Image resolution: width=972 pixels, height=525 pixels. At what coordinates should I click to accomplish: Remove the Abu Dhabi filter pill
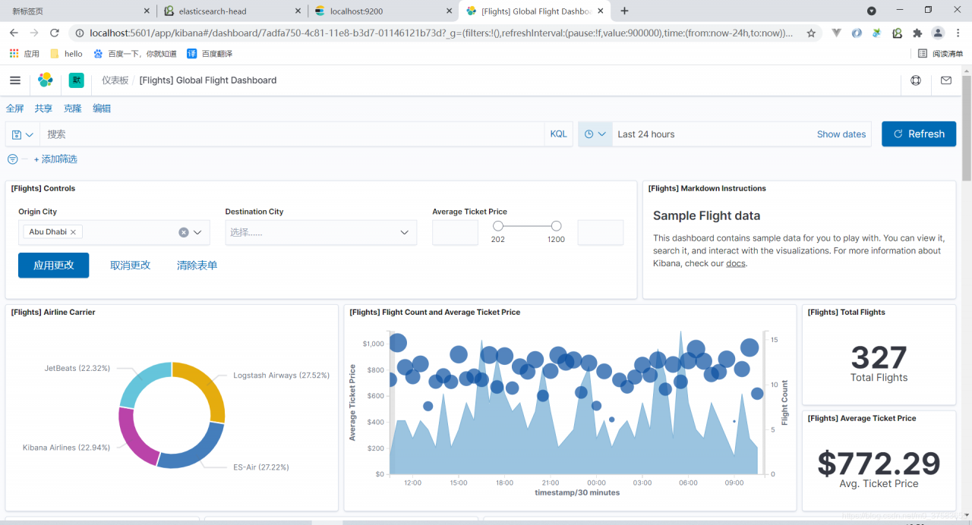coord(73,232)
